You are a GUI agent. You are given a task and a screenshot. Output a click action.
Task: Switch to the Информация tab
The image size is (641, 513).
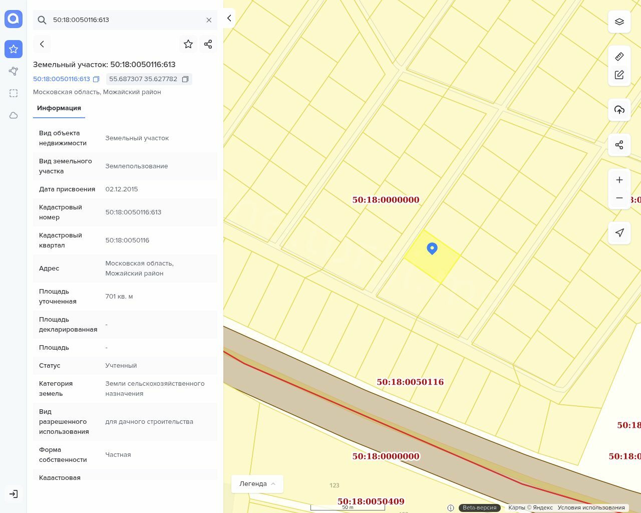pyautogui.click(x=59, y=108)
